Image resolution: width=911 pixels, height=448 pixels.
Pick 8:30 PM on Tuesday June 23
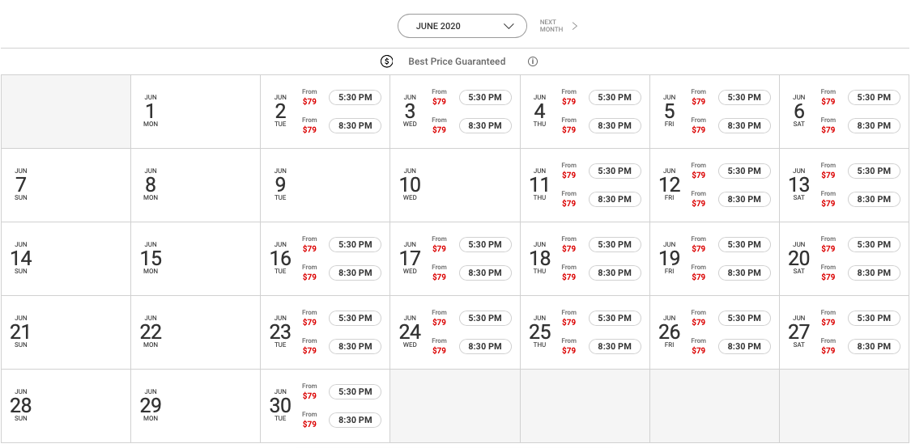(355, 347)
